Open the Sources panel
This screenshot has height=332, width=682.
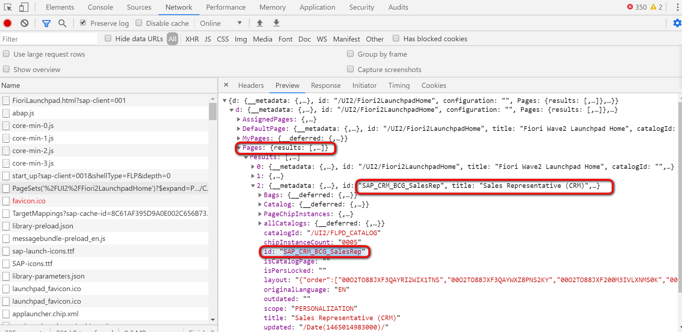pos(139,7)
